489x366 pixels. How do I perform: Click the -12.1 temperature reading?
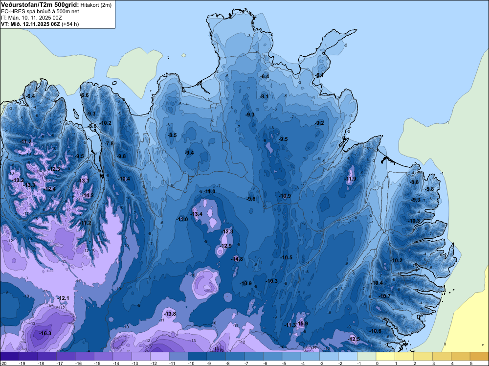point(63,298)
